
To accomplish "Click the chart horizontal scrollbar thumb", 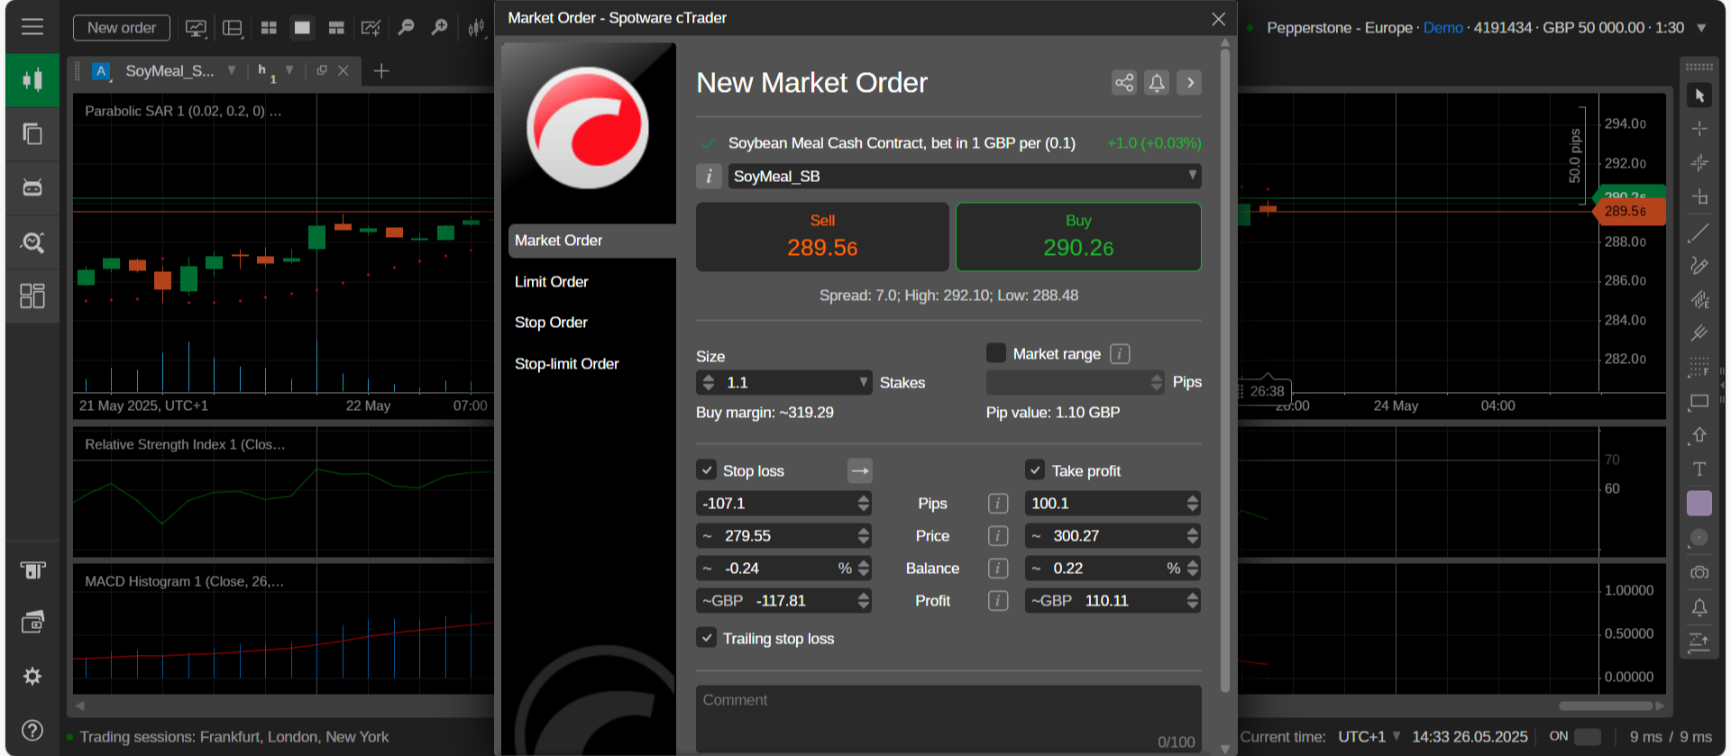I will click(x=1606, y=706).
